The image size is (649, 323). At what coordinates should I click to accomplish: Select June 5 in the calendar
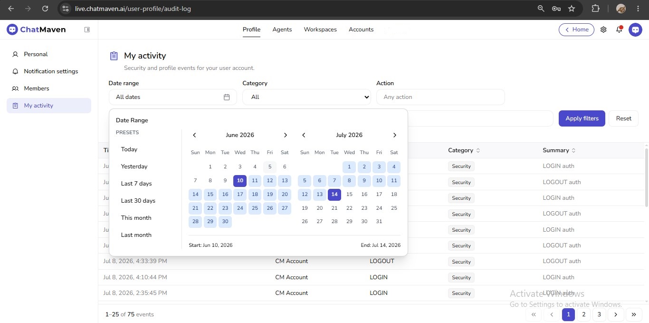tap(270, 167)
